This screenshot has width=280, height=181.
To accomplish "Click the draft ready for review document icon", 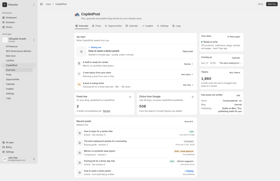I will (79, 63).
